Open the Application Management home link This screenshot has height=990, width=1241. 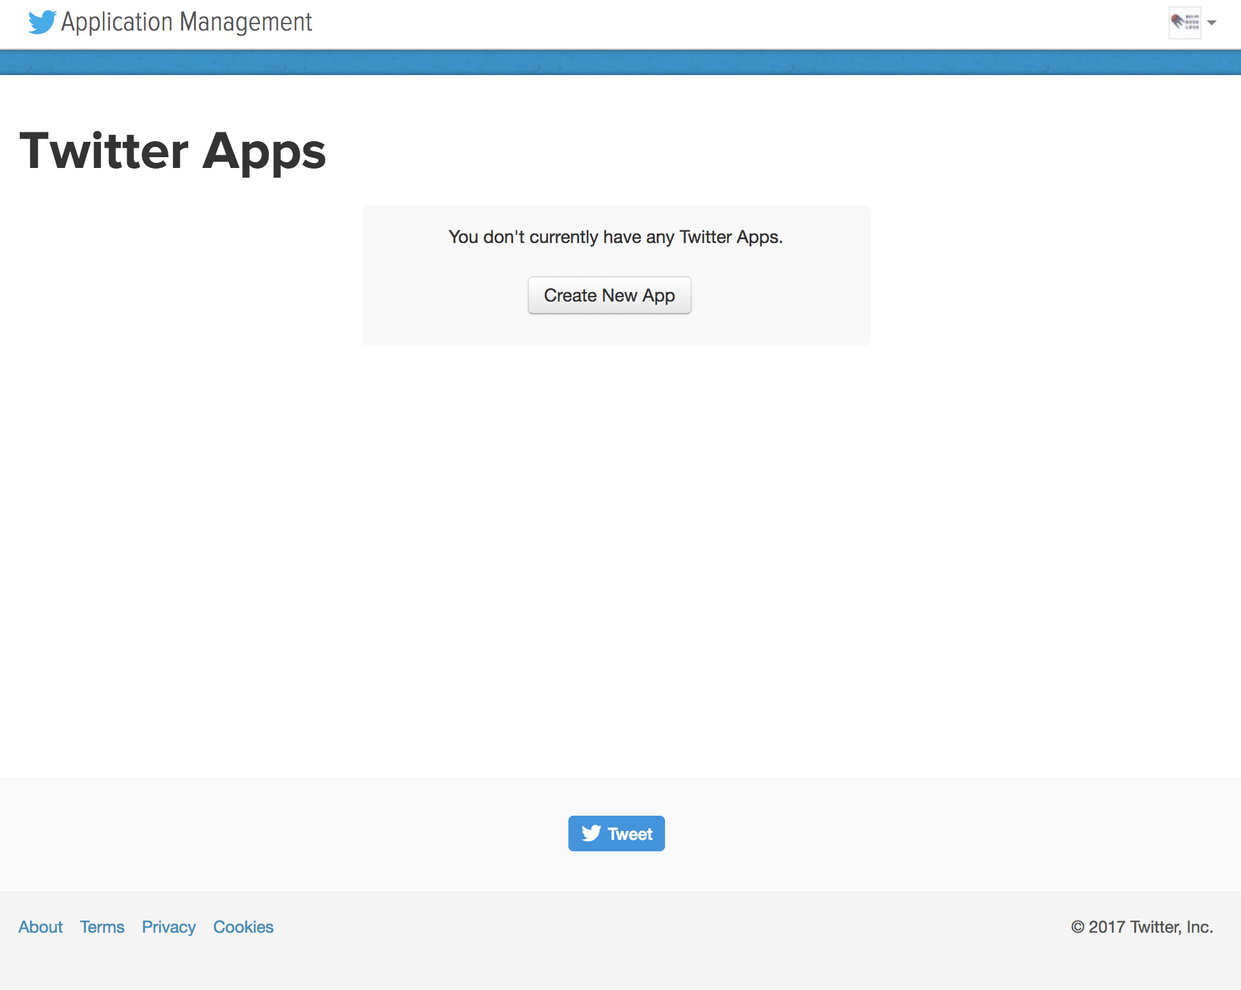pyautogui.click(x=186, y=22)
